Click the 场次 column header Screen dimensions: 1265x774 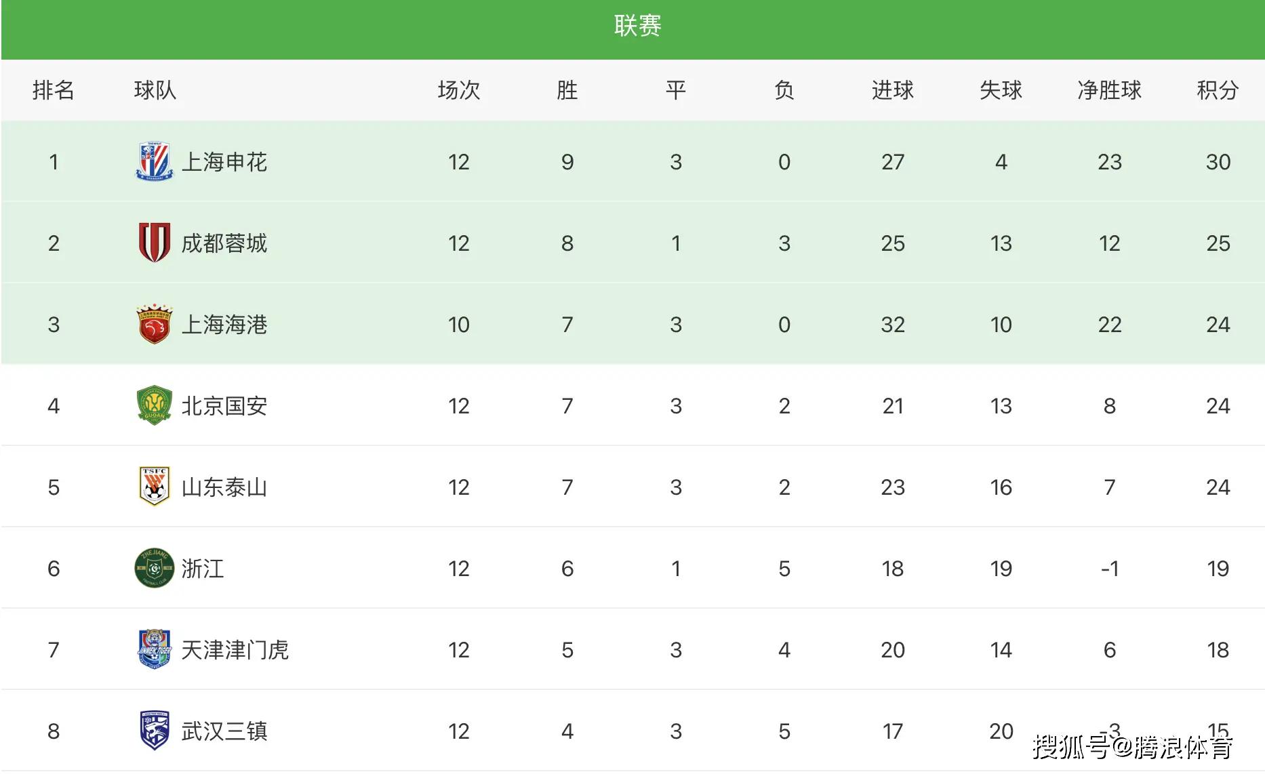(458, 90)
